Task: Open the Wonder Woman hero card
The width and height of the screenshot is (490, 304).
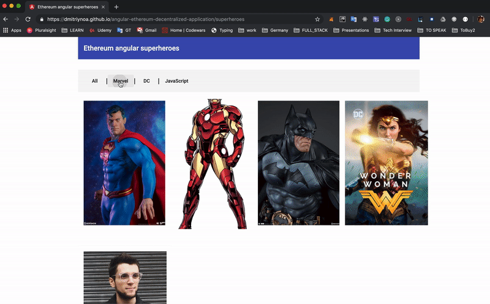Action: pos(386,163)
